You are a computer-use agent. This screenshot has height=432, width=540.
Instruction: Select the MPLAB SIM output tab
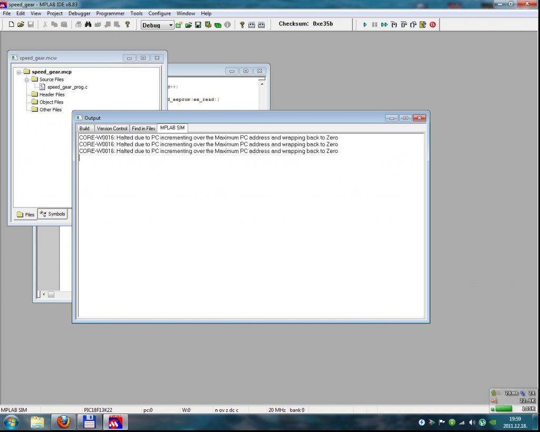click(172, 128)
